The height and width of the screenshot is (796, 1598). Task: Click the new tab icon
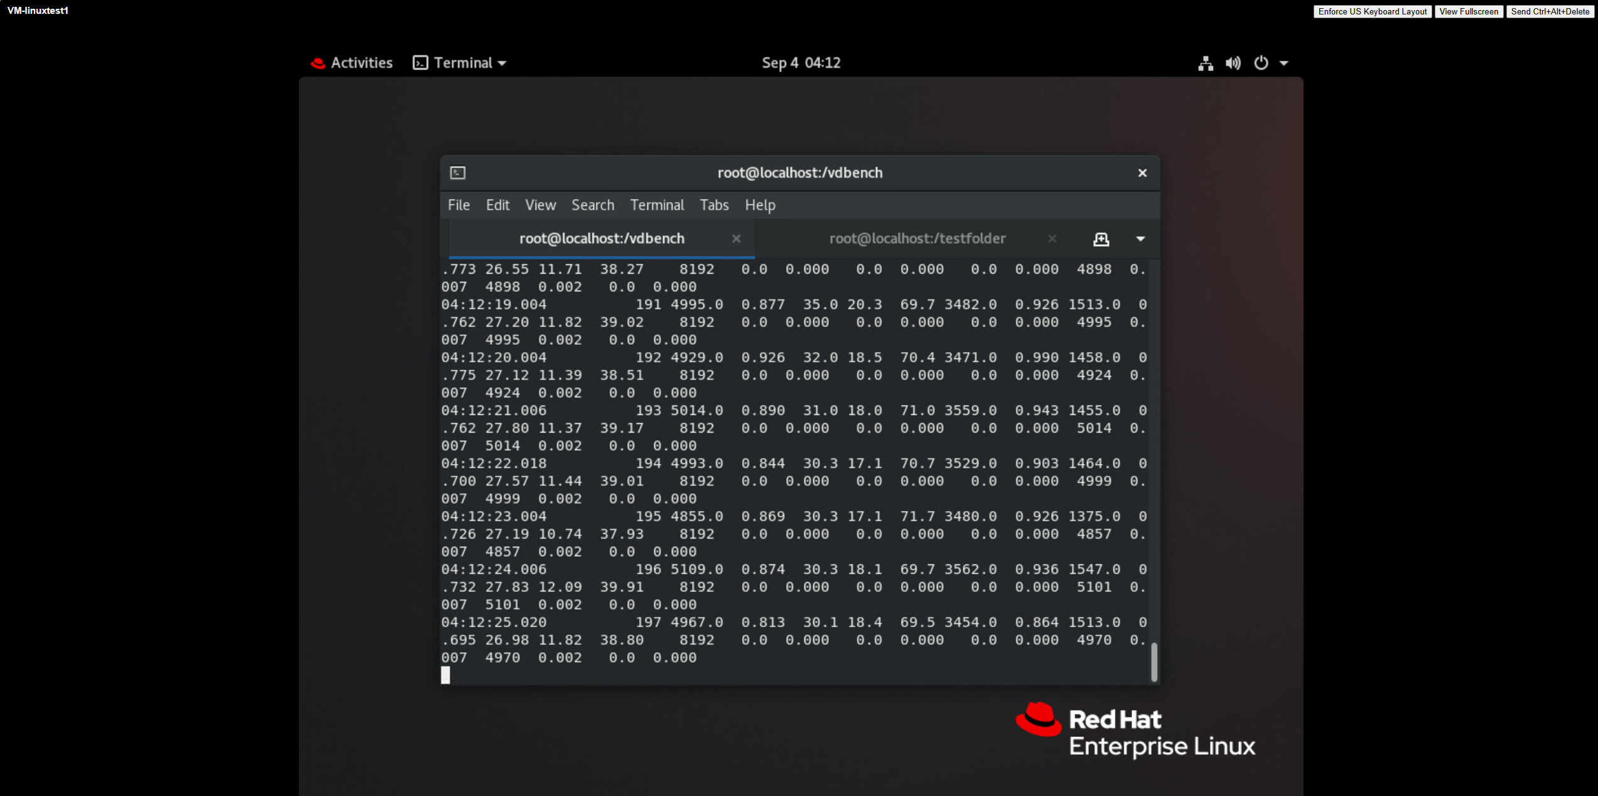1101,239
